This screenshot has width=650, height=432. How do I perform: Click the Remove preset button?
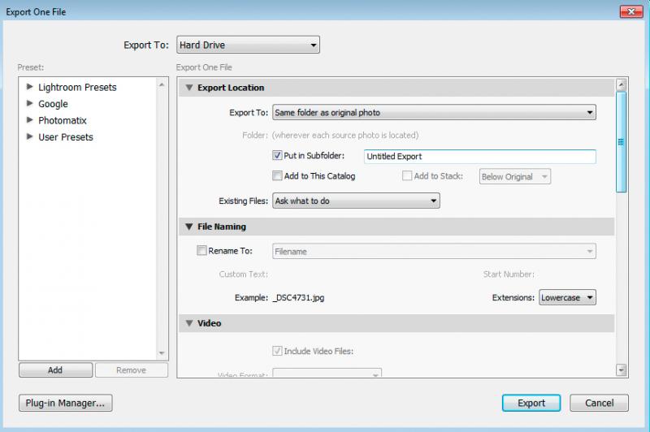(132, 369)
